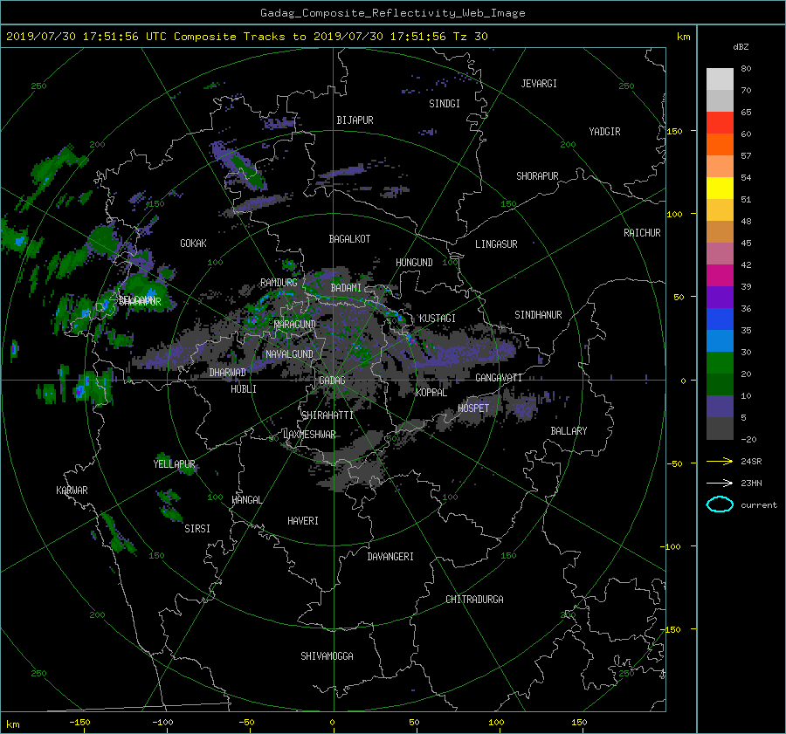Click the GANGAVATI city label
This screenshot has width=786, height=734.
click(x=499, y=378)
